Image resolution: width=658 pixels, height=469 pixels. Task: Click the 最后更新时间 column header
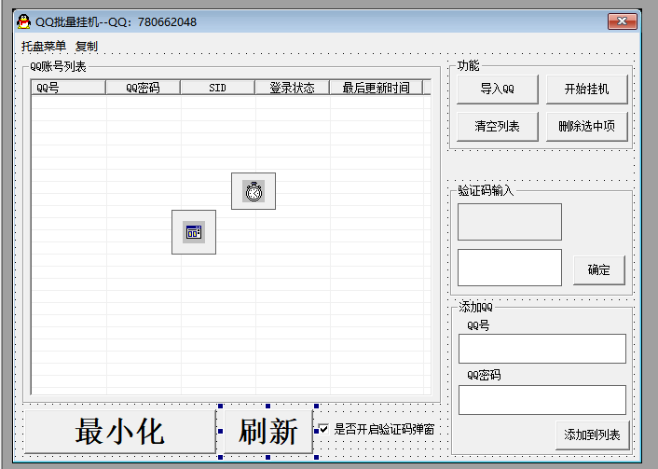(377, 88)
